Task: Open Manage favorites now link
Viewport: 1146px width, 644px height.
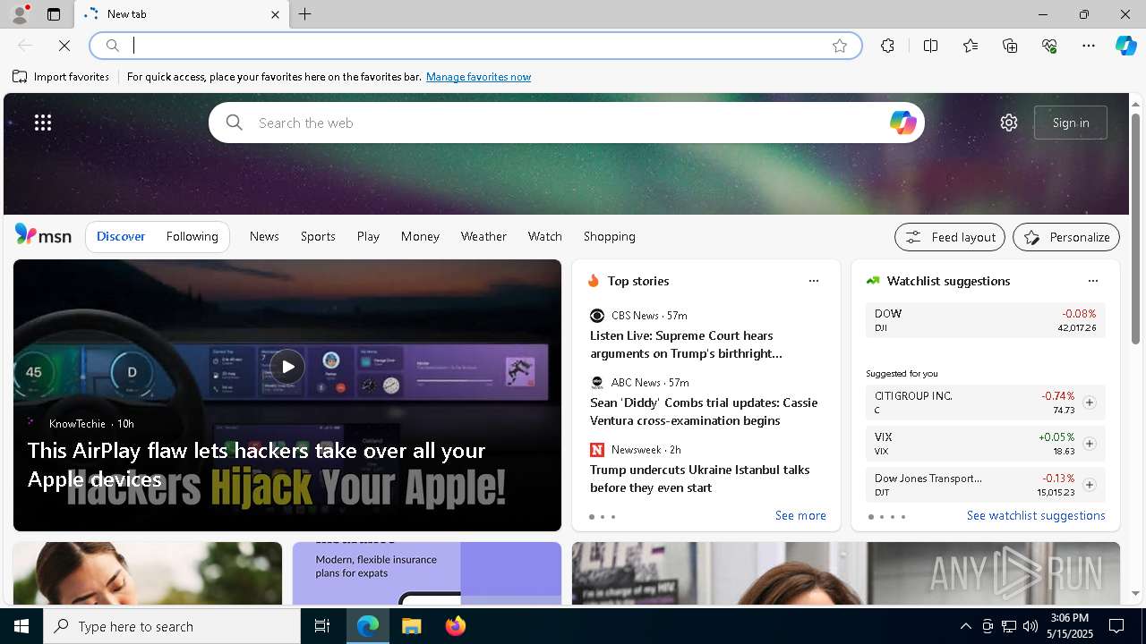Action: (x=478, y=77)
